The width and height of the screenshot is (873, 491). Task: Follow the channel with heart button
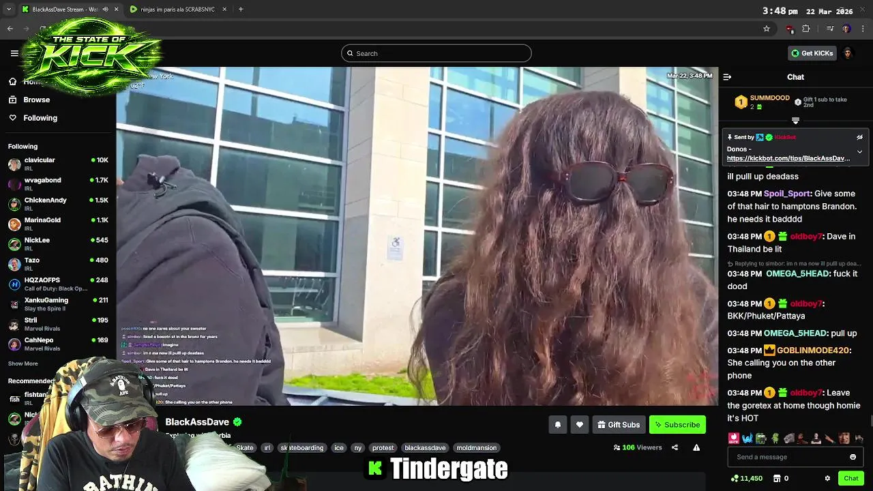580,425
